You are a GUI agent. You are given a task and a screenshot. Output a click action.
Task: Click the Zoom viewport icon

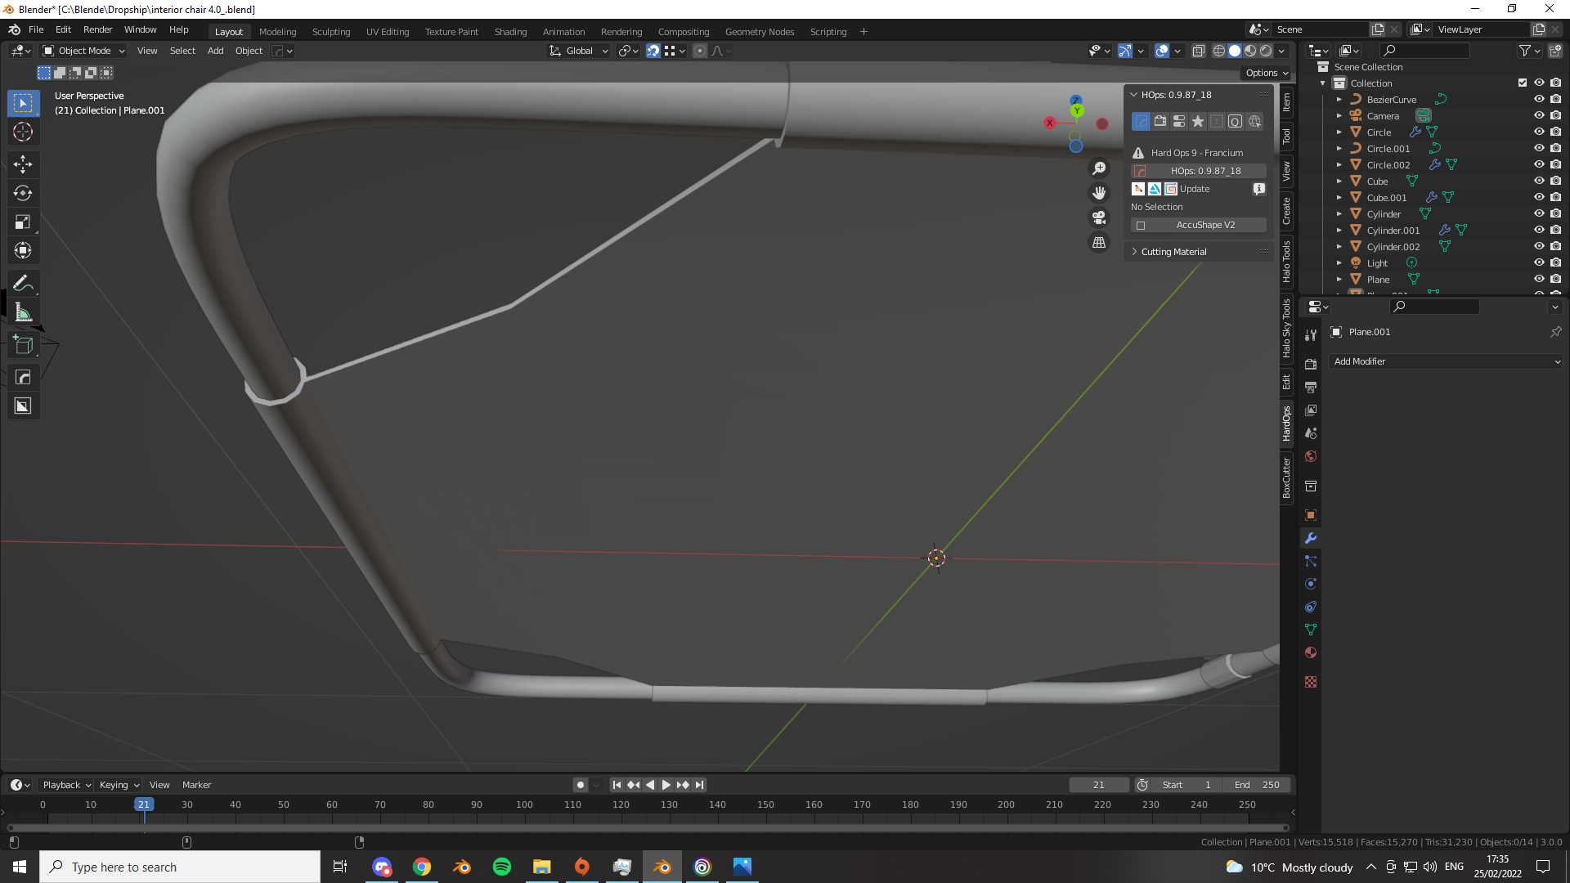[1099, 168]
